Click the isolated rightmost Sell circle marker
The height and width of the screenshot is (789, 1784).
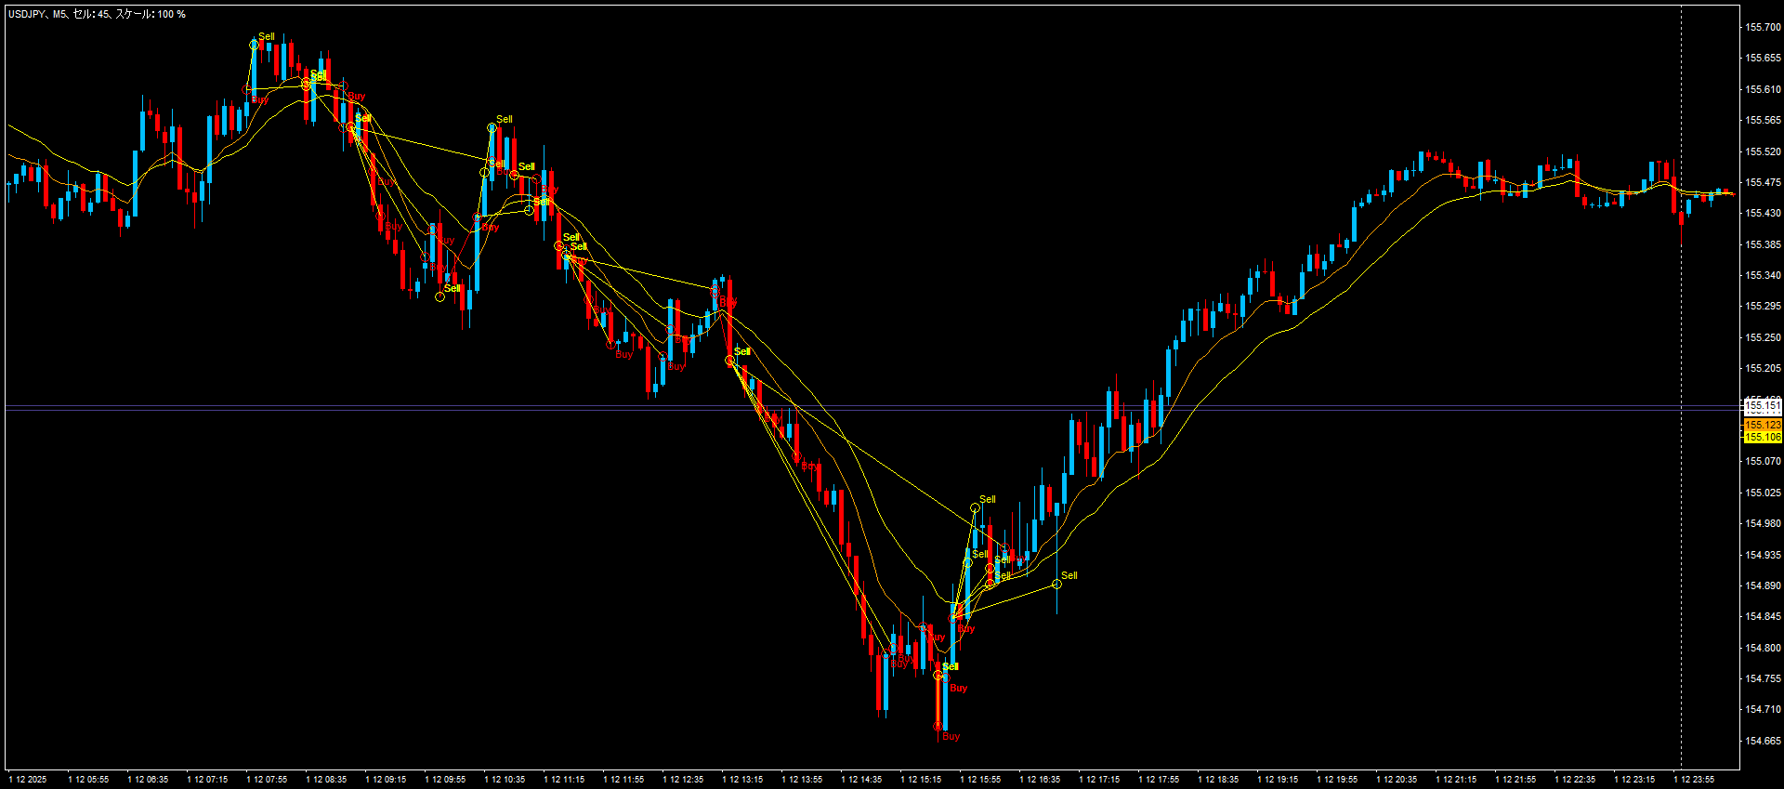[1056, 584]
